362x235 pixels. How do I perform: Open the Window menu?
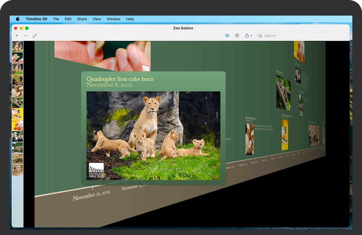[x=113, y=19]
